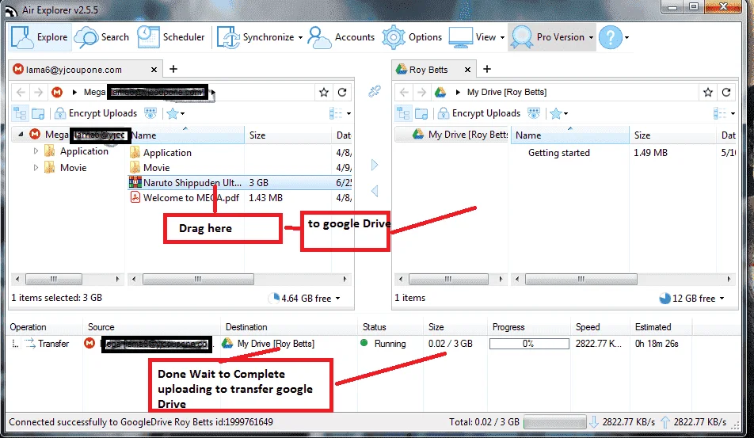Expand the Application tree folder
The height and width of the screenshot is (438, 754).
[36, 151]
